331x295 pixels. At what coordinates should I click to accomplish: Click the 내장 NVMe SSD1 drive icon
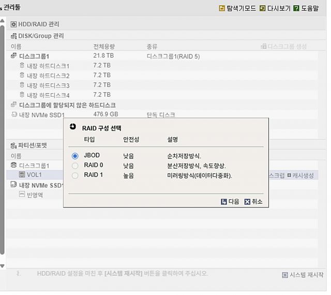[14, 114]
